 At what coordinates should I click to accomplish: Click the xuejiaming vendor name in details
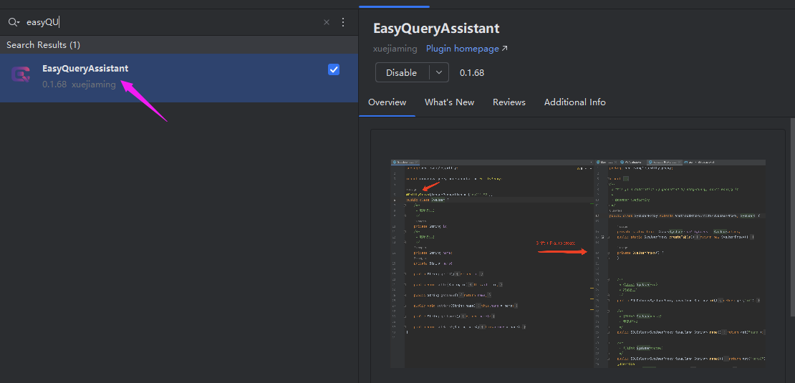click(x=395, y=49)
